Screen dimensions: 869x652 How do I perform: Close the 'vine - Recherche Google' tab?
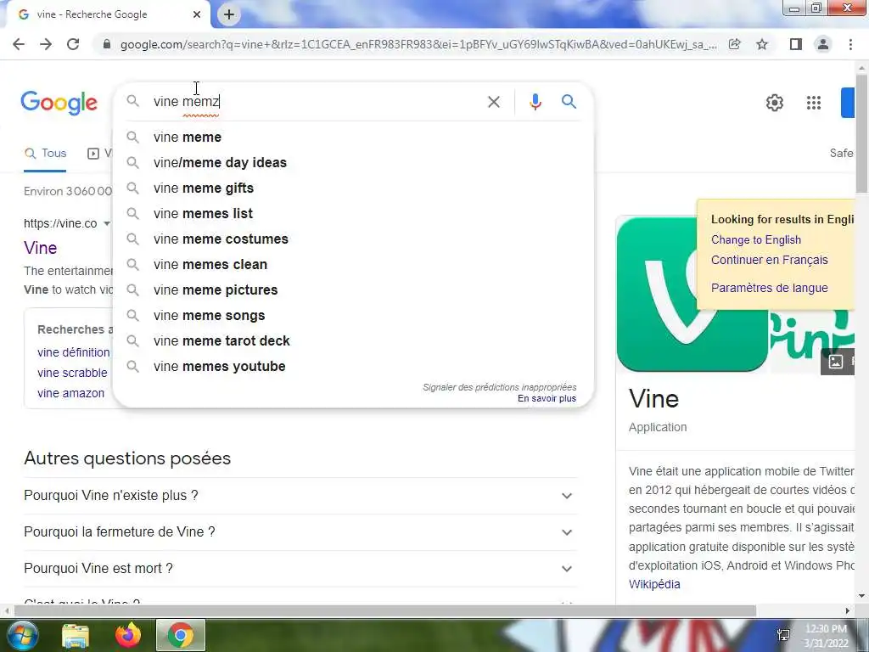197,14
